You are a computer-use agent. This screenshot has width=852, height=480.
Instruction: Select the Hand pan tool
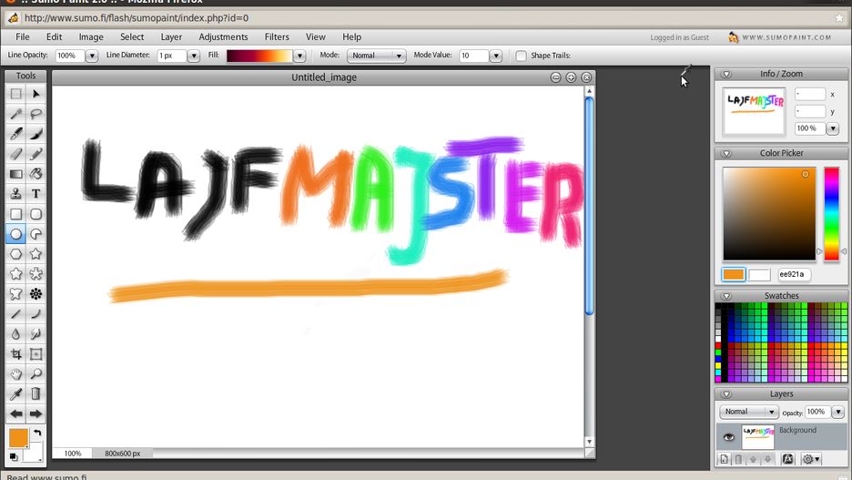coord(15,374)
